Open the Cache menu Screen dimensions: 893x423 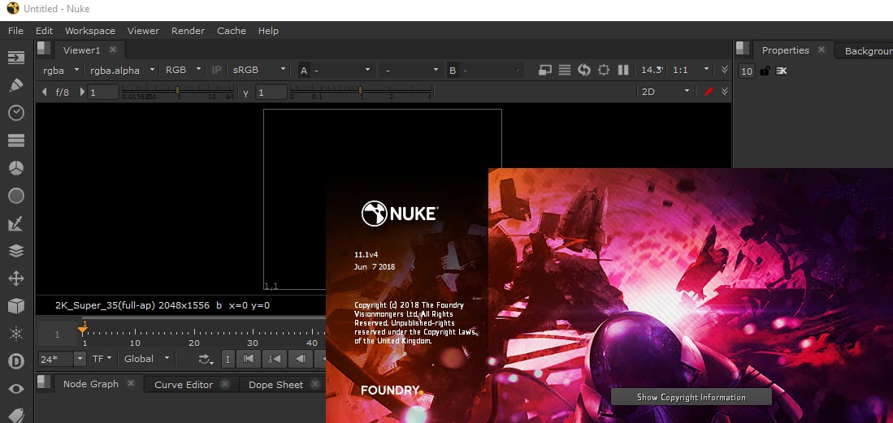(x=232, y=31)
